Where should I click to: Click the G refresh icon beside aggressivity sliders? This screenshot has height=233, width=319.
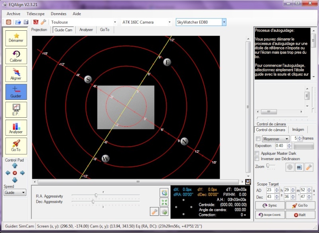coord(164,193)
